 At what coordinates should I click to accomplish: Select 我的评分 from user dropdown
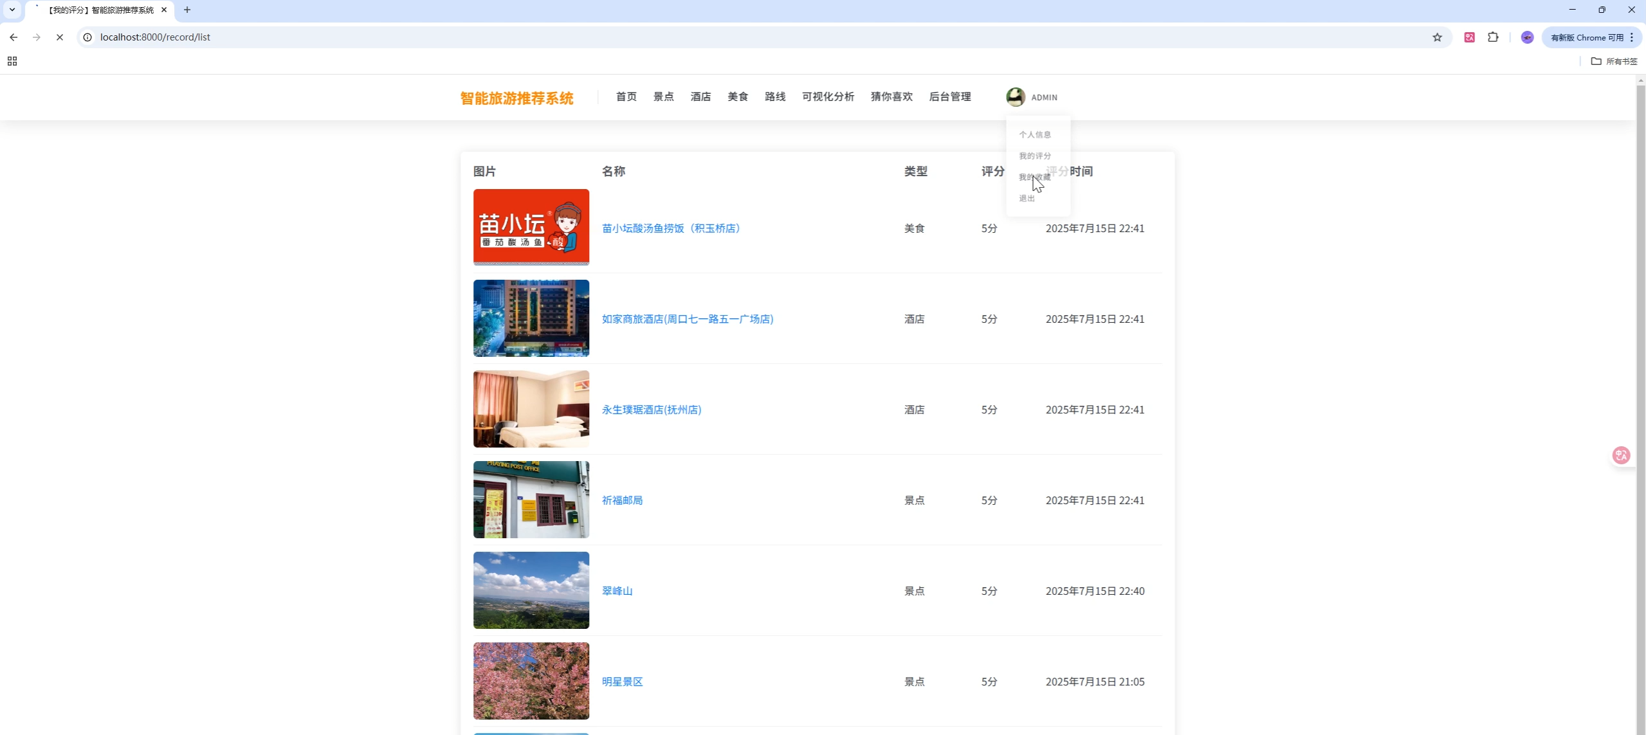(x=1035, y=156)
